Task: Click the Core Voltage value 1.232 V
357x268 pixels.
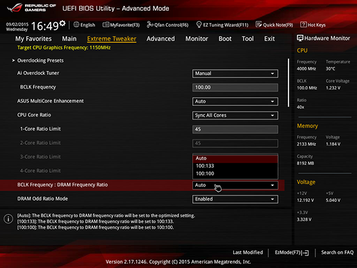Action: (x=333, y=88)
